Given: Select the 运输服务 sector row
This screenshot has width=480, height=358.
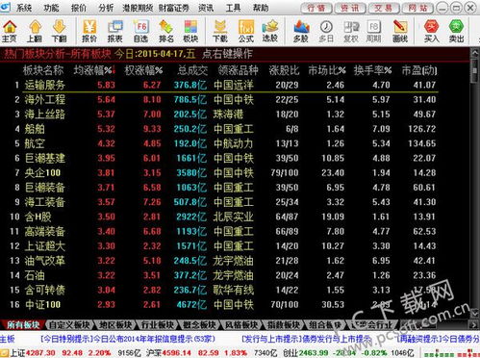Looking at the screenshot, I should (x=224, y=85).
